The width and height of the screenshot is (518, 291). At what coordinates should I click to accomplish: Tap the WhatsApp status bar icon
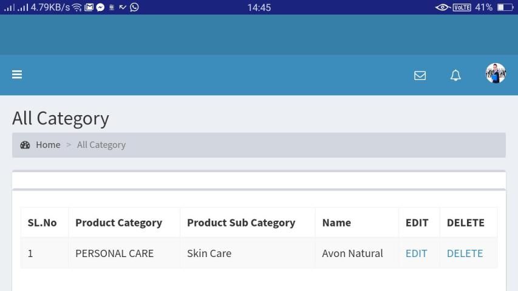[x=134, y=7]
